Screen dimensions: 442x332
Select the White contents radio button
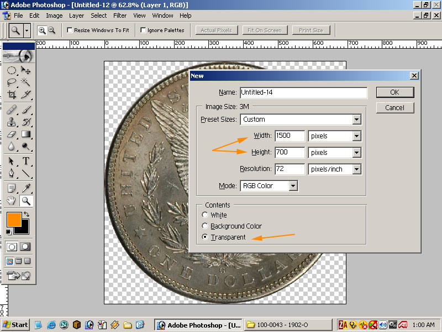click(206, 215)
